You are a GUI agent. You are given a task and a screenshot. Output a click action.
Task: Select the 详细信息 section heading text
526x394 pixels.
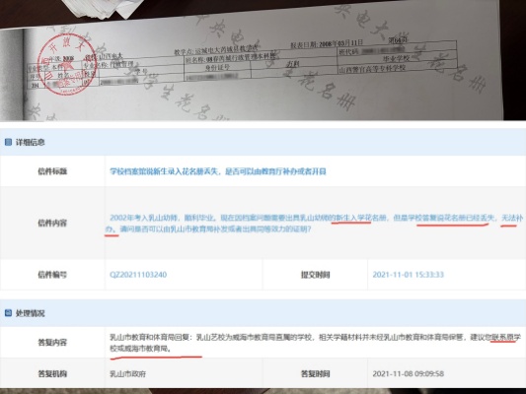[x=31, y=142]
